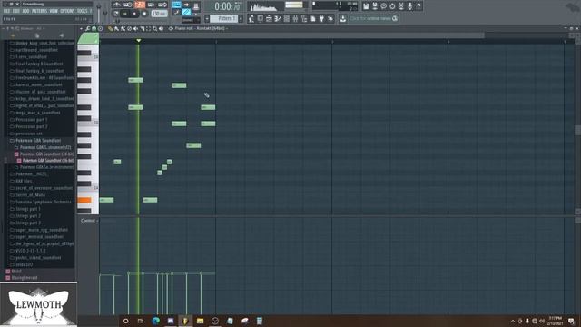Click the download content library icon

pyautogui.click(x=343, y=18)
